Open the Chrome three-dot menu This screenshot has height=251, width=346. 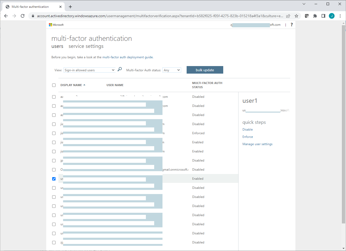(x=340, y=16)
